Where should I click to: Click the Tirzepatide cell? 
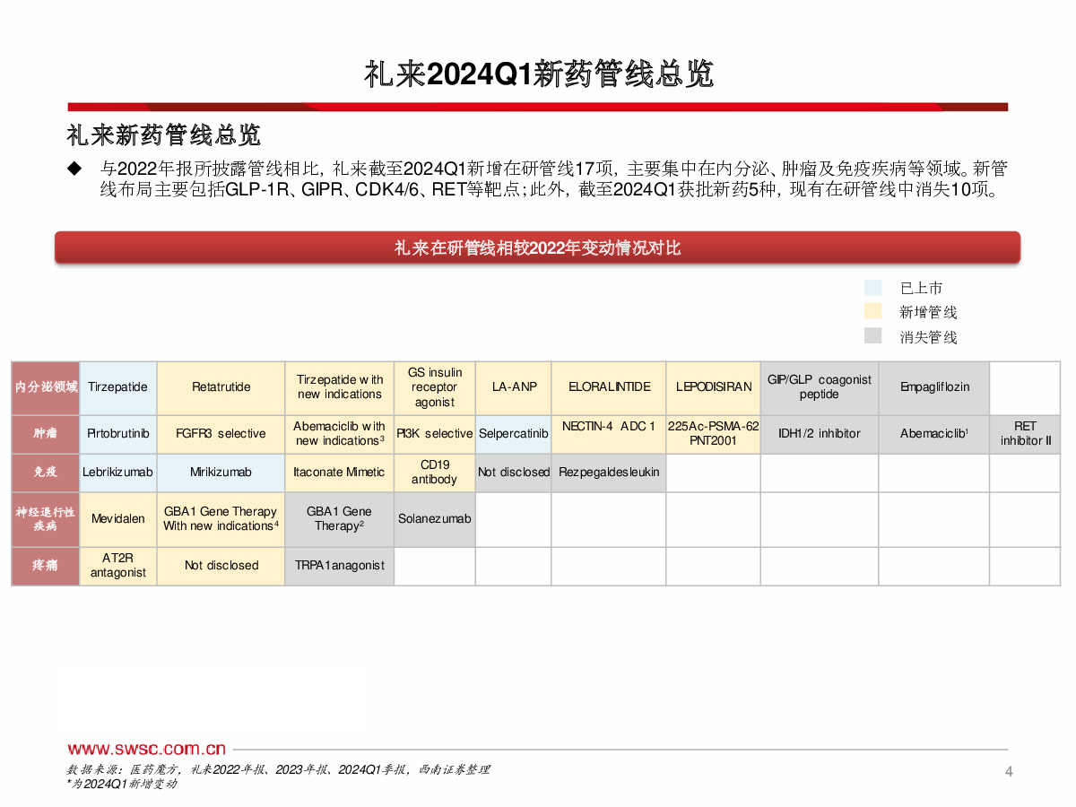(x=118, y=387)
